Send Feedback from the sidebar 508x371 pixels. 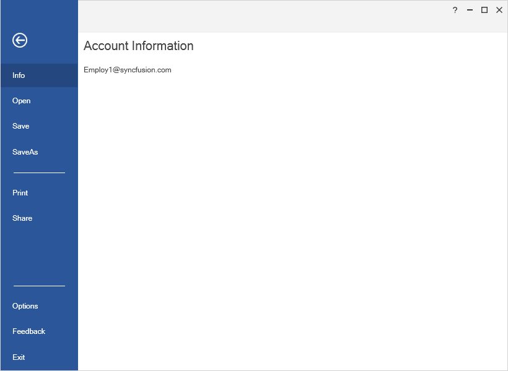[28, 331]
